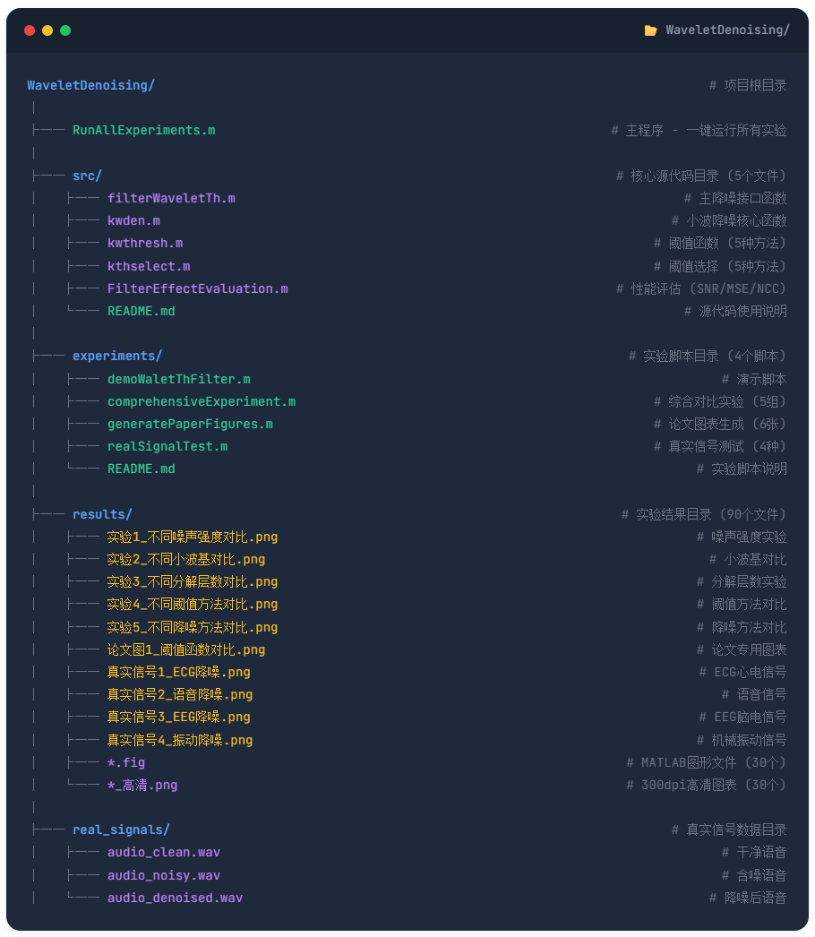Click the WaveletDenoising/ title bar label

[727, 30]
